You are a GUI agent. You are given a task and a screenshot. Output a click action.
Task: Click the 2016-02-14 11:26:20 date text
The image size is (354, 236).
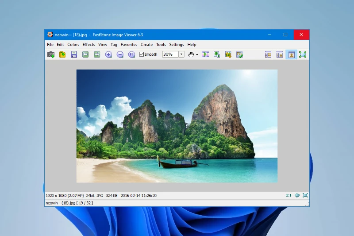point(139,196)
